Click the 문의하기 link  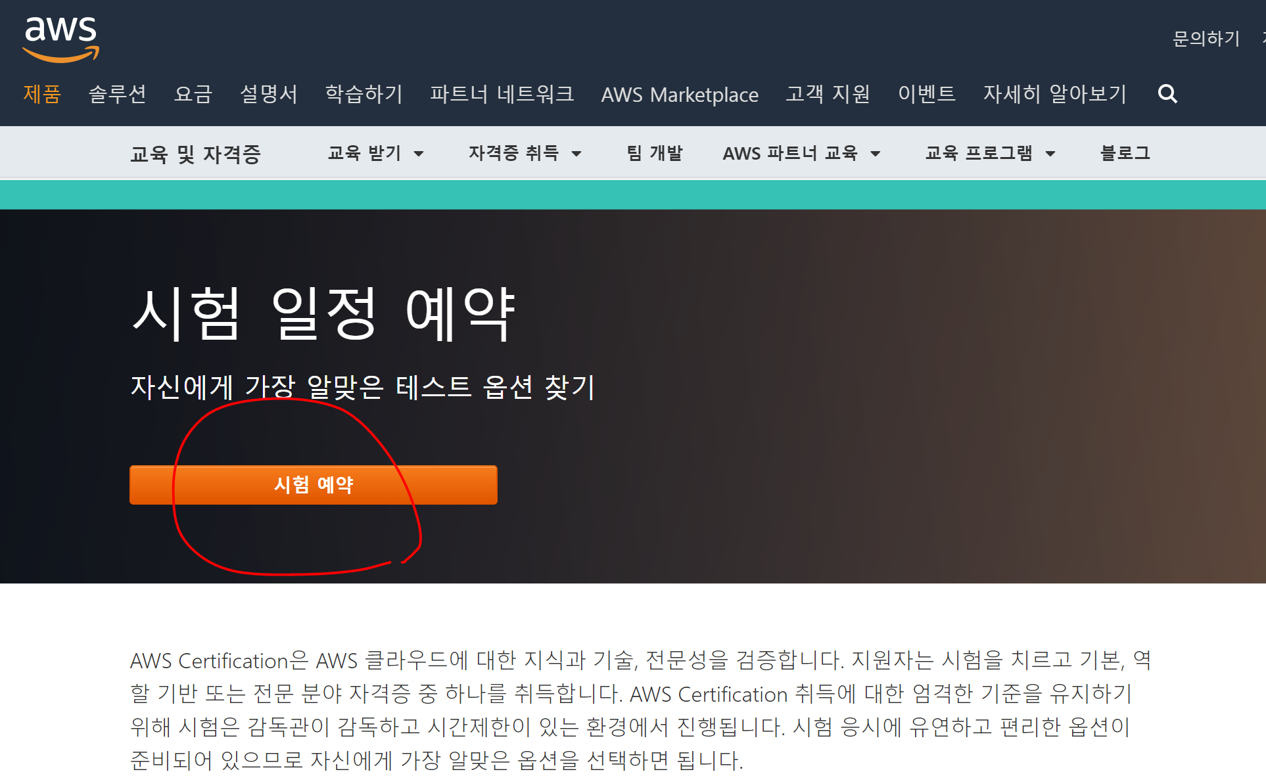click(x=1206, y=39)
